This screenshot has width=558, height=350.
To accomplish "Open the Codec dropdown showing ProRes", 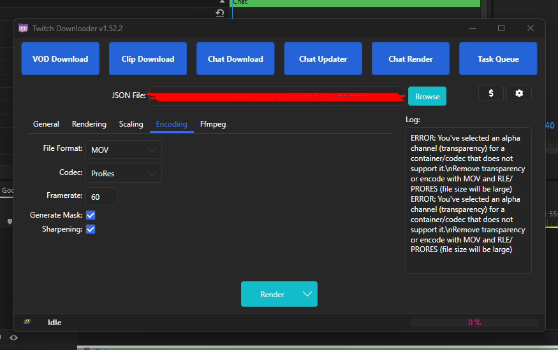I will [x=124, y=173].
